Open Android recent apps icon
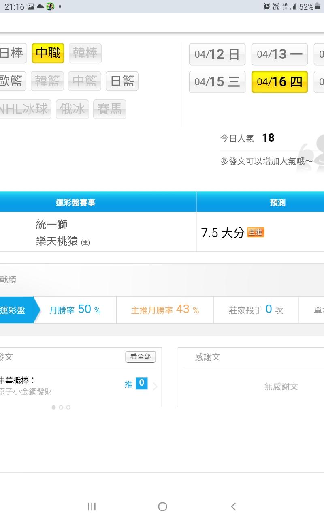The height and width of the screenshot is (519, 324). (x=92, y=506)
